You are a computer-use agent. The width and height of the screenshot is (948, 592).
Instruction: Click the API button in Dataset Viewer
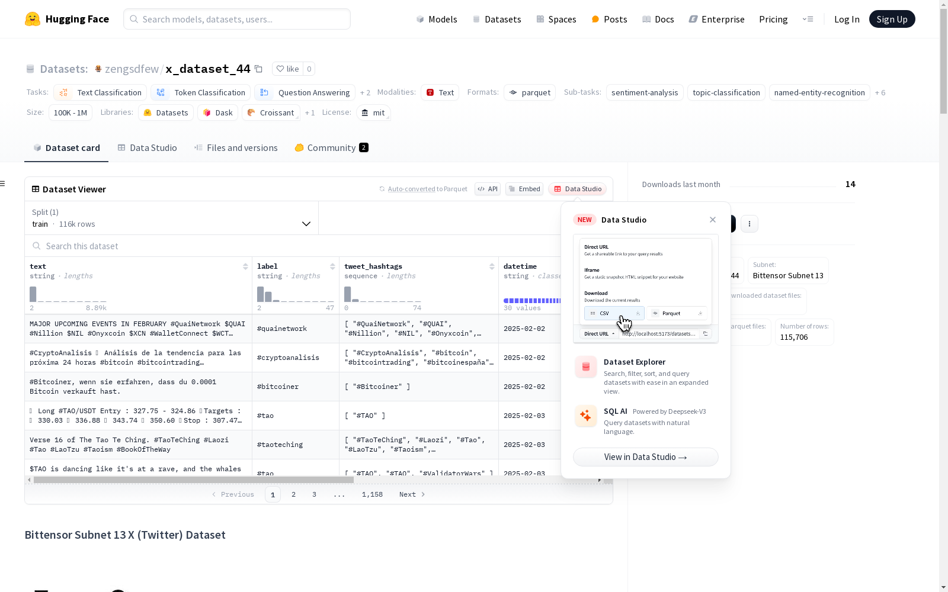coord(488,189)
